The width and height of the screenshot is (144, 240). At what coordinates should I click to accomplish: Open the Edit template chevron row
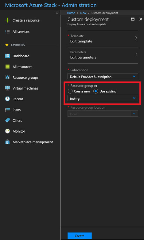tap(103, 39)
